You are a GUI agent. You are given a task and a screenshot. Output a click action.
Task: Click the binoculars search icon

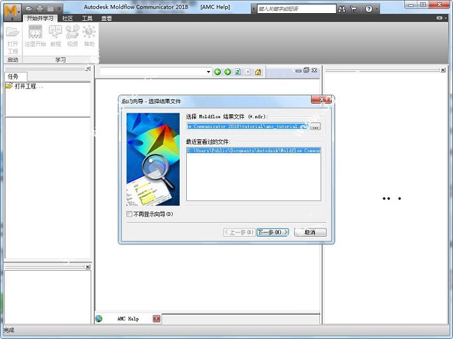[x=341, y=9]
